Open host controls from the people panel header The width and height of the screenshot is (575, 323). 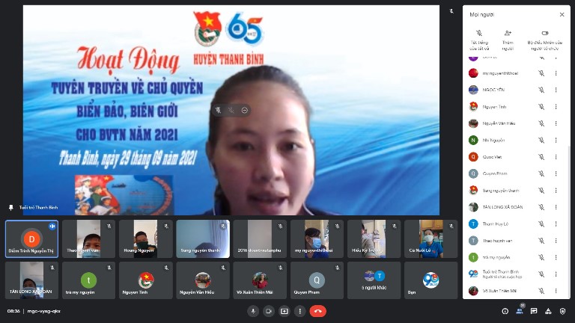[545, 40]
